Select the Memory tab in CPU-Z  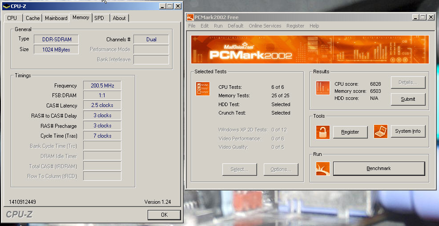tap(81, 17)
